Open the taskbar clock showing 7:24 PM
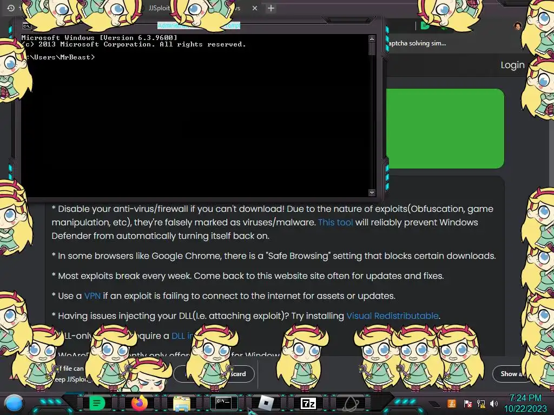This screenshot has height=415, width=554. pyautogui.click(x=525, y=403)
